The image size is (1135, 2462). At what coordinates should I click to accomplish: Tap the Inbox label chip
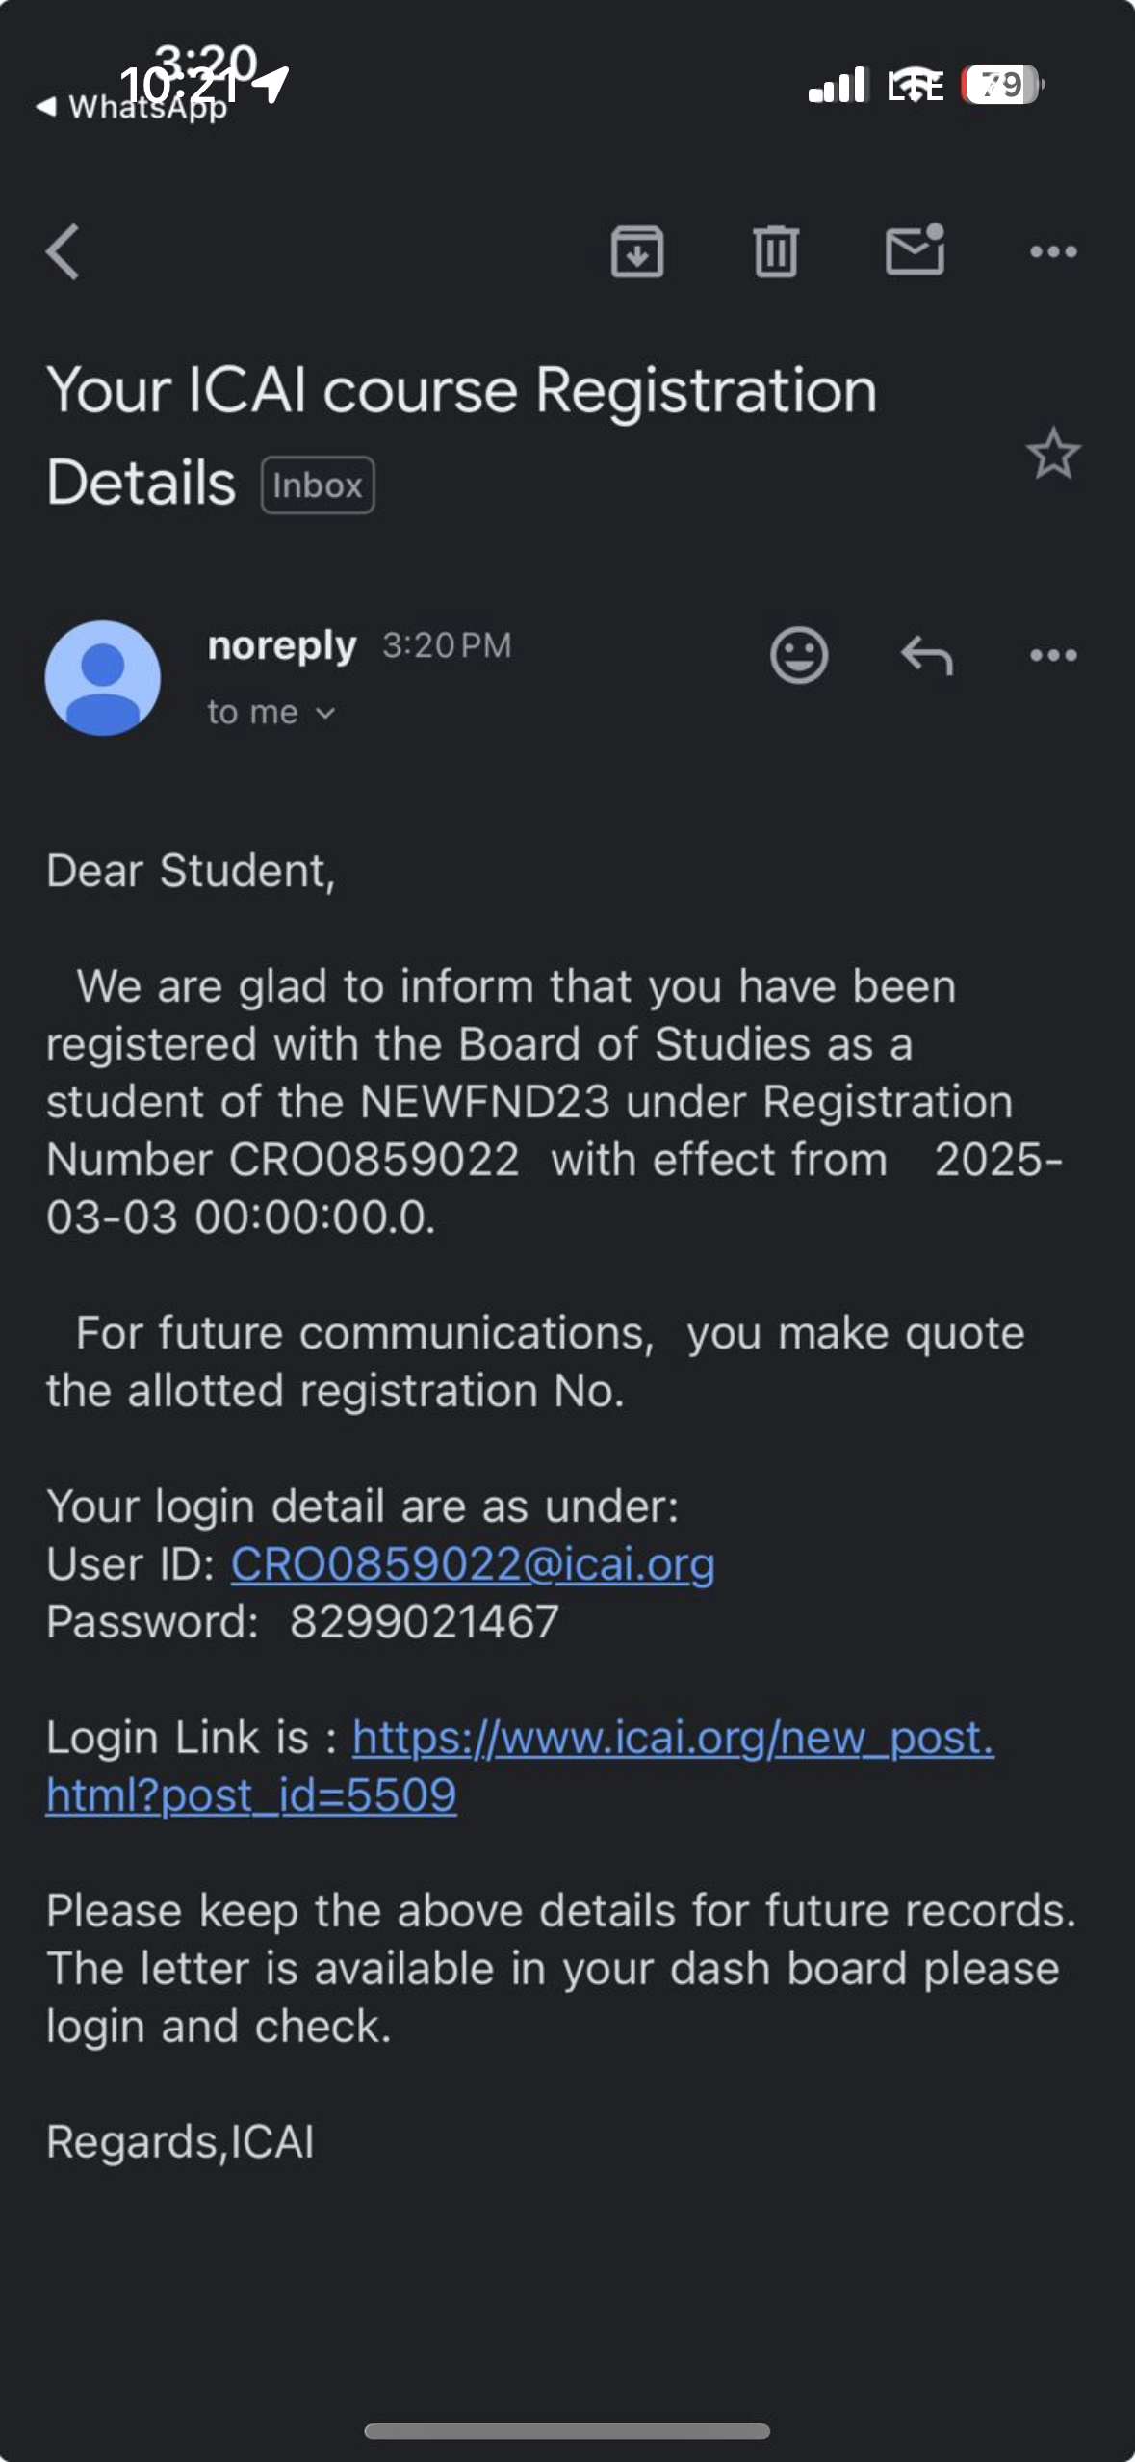tap(318, 485)
